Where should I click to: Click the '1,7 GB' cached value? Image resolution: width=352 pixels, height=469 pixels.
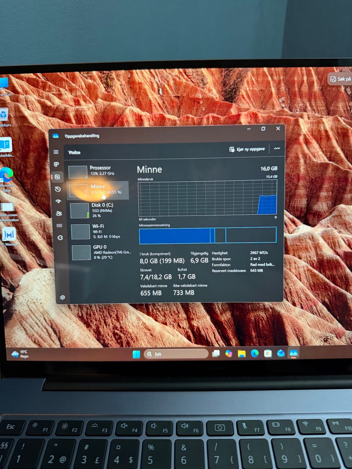pos(187,277)
